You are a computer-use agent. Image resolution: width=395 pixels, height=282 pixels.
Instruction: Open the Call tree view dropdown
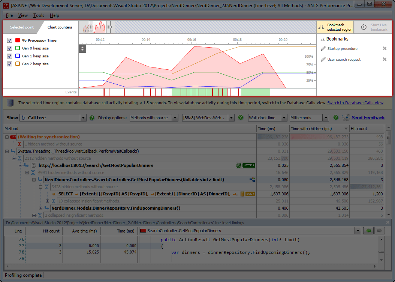click(x=83, y=118)
